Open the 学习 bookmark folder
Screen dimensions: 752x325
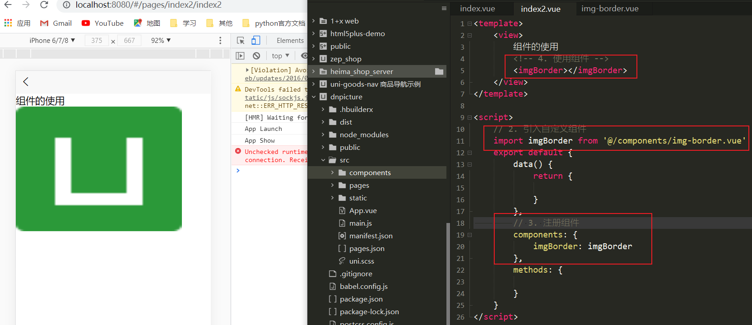point(183,23)
